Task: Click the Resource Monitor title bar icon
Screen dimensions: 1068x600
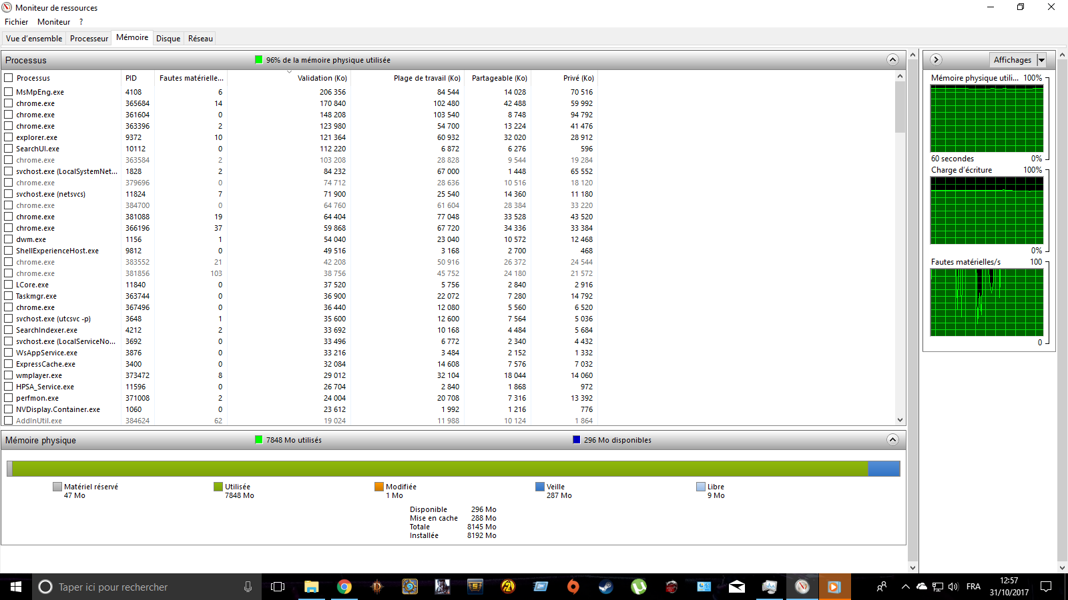Action: pyautogui.click(x=7, y=7)
